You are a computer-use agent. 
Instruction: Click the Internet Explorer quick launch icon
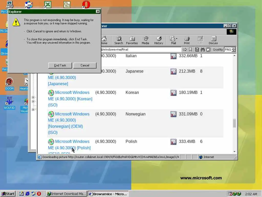pos(27,194)
